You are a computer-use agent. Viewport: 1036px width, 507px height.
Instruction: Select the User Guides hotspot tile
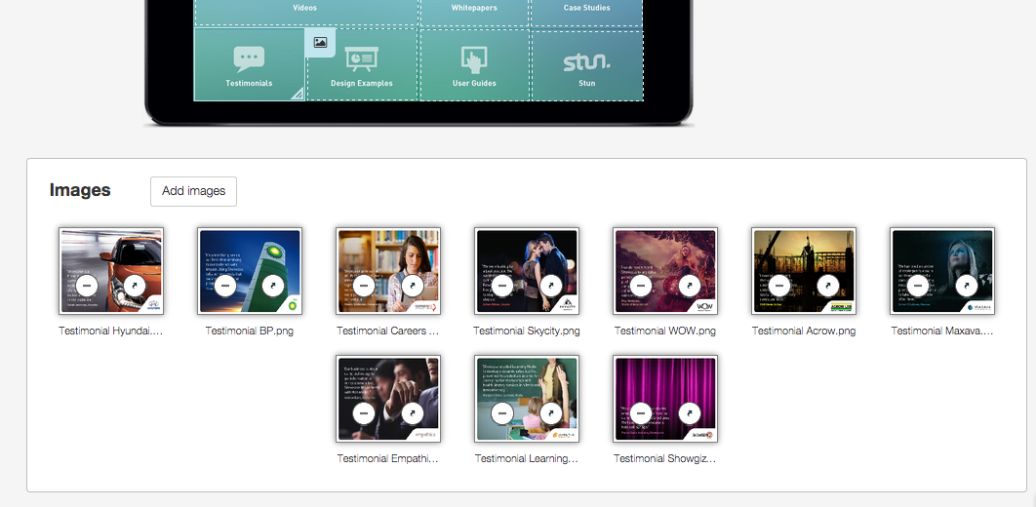point(474,64)
